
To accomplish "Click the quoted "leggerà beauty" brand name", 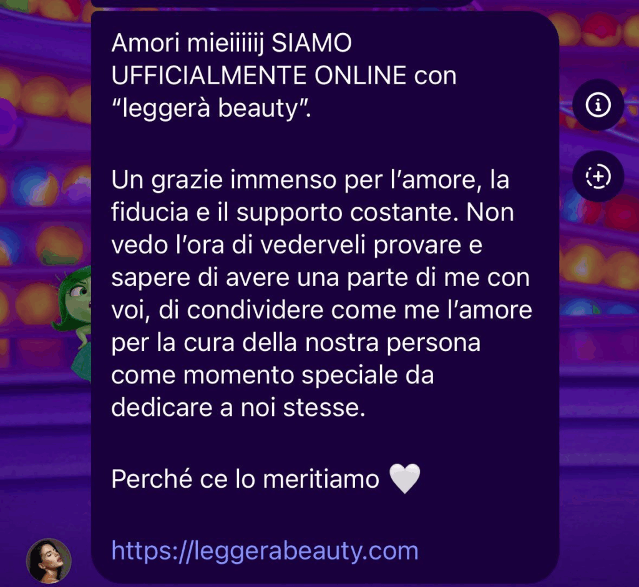I will 211,108.
